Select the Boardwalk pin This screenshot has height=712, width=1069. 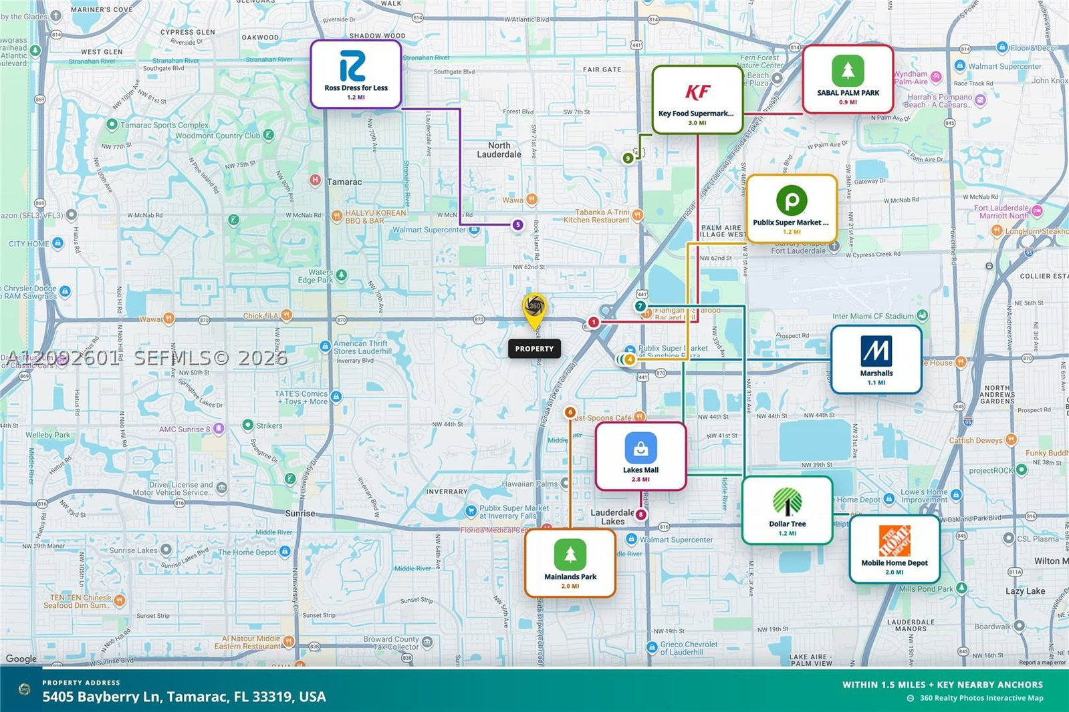1019,626
